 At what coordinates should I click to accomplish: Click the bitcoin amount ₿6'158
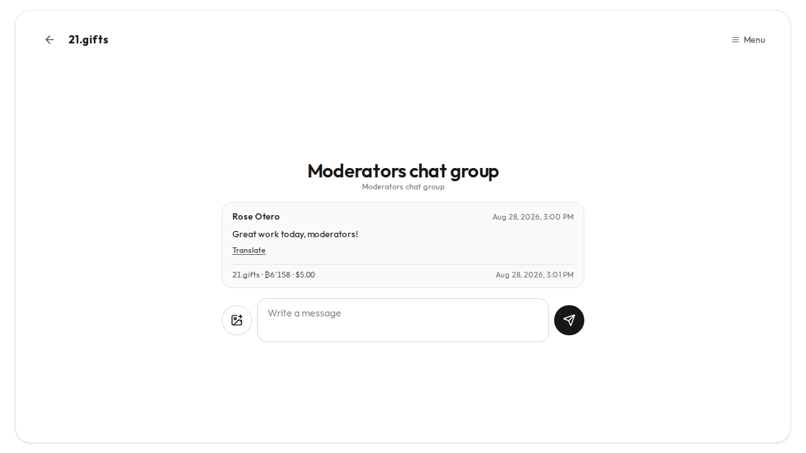click(278, 275)
